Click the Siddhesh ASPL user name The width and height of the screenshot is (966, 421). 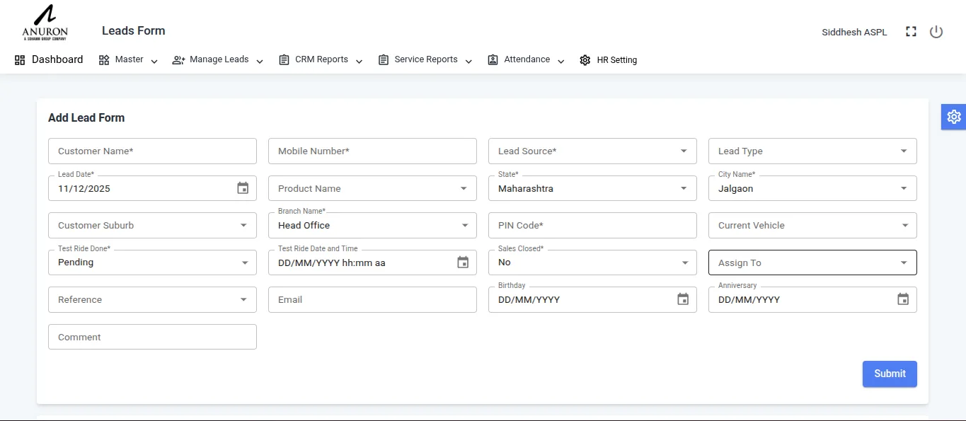click(854, 33)
